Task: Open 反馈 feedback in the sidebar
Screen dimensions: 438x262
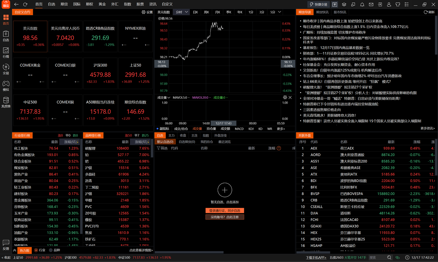Action: pyautogui.click(x=6, y=245)
